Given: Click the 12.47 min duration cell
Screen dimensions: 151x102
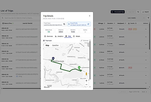Looking at the screenshot, I should click(x=110, y=59).
